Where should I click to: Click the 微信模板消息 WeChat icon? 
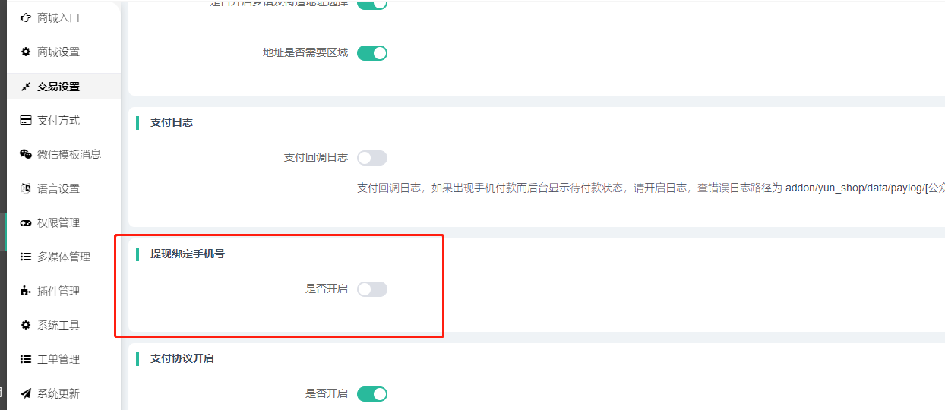[26, 154]
